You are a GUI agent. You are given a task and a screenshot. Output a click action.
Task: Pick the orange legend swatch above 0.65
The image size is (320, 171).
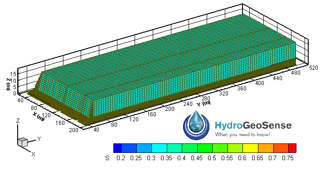[x=266, y=148]
